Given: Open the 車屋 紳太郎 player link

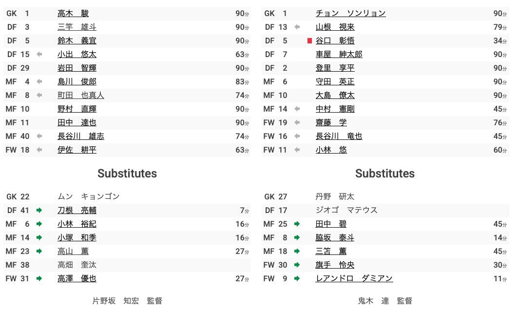Looking at the screenshot, I should [x=339, y=55].
